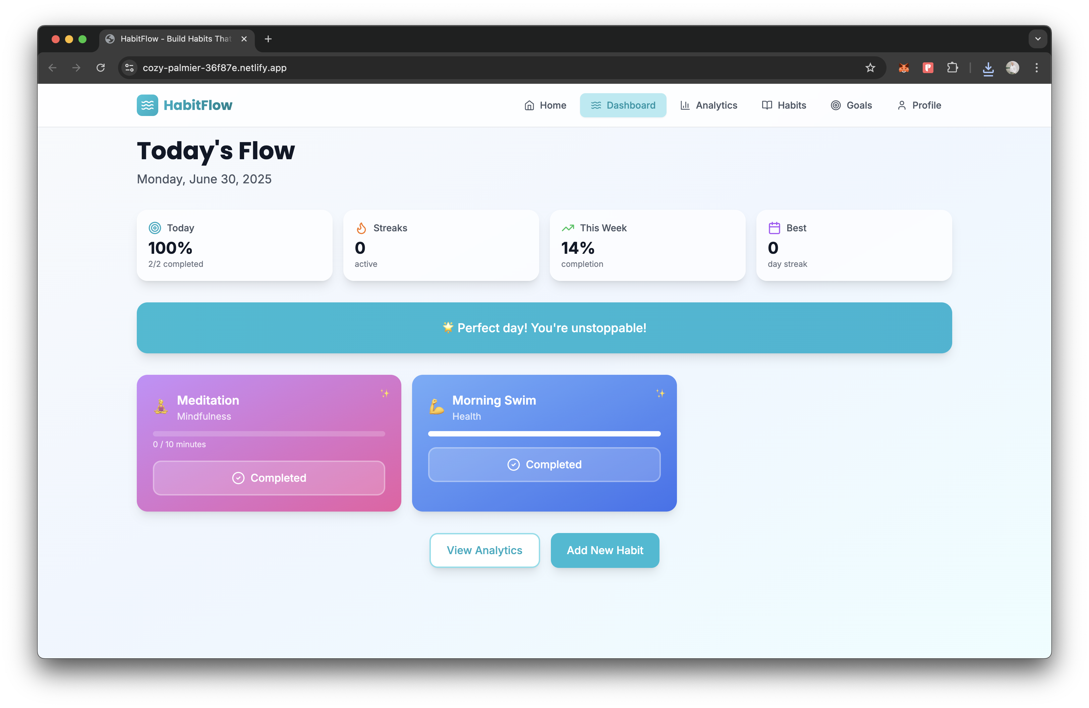Toggle Meditation Completed button
Image resolution: width=1089 pixels, height=708 pixels.
pyautogui.click(x=269, y=478)
